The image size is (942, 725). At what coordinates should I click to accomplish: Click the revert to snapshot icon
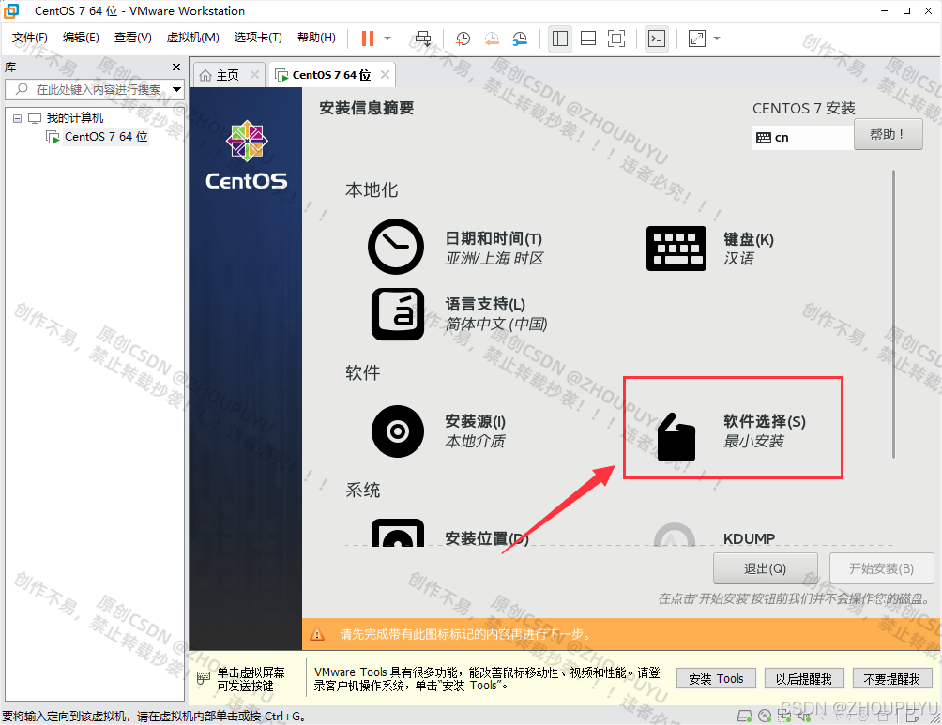(492, 38)
